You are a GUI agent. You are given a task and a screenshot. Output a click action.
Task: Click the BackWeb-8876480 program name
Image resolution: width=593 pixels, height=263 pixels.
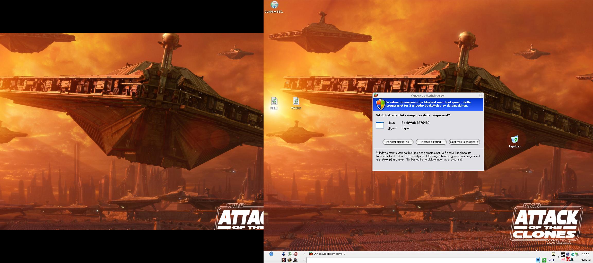(415, 123)
